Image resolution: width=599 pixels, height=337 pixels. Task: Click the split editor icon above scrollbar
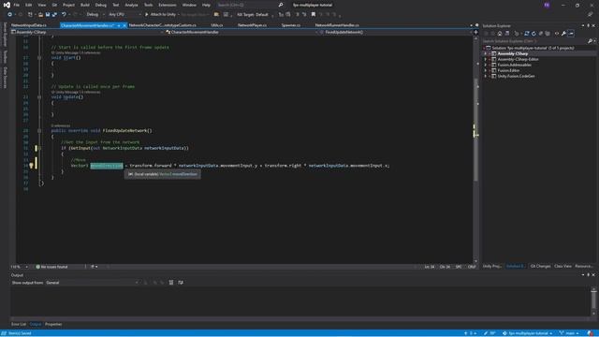point(475,32)
